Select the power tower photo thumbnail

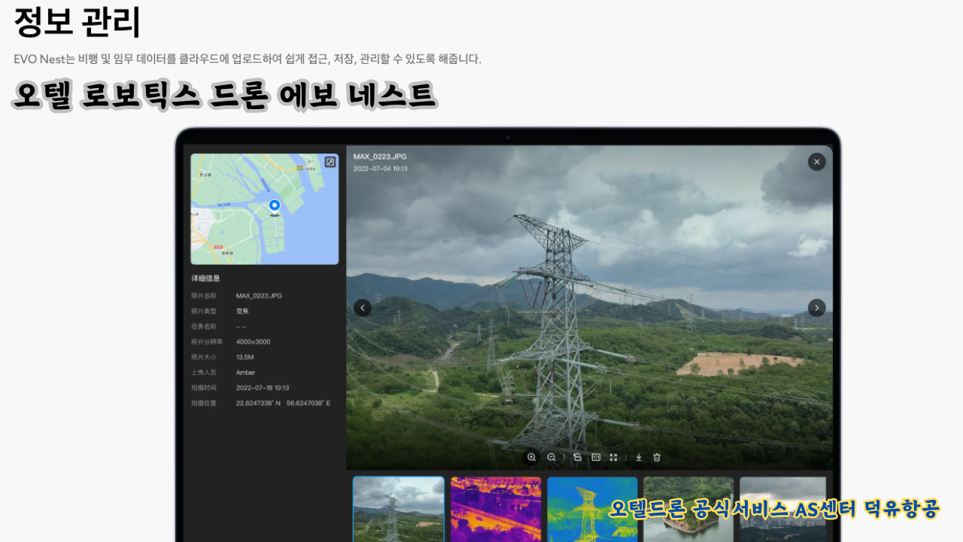[399, 509]
